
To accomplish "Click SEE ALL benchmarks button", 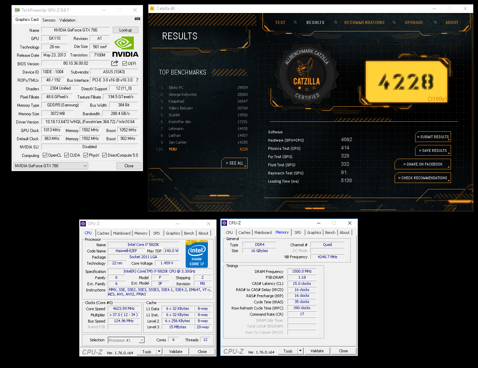I will [x=234, y=163].
